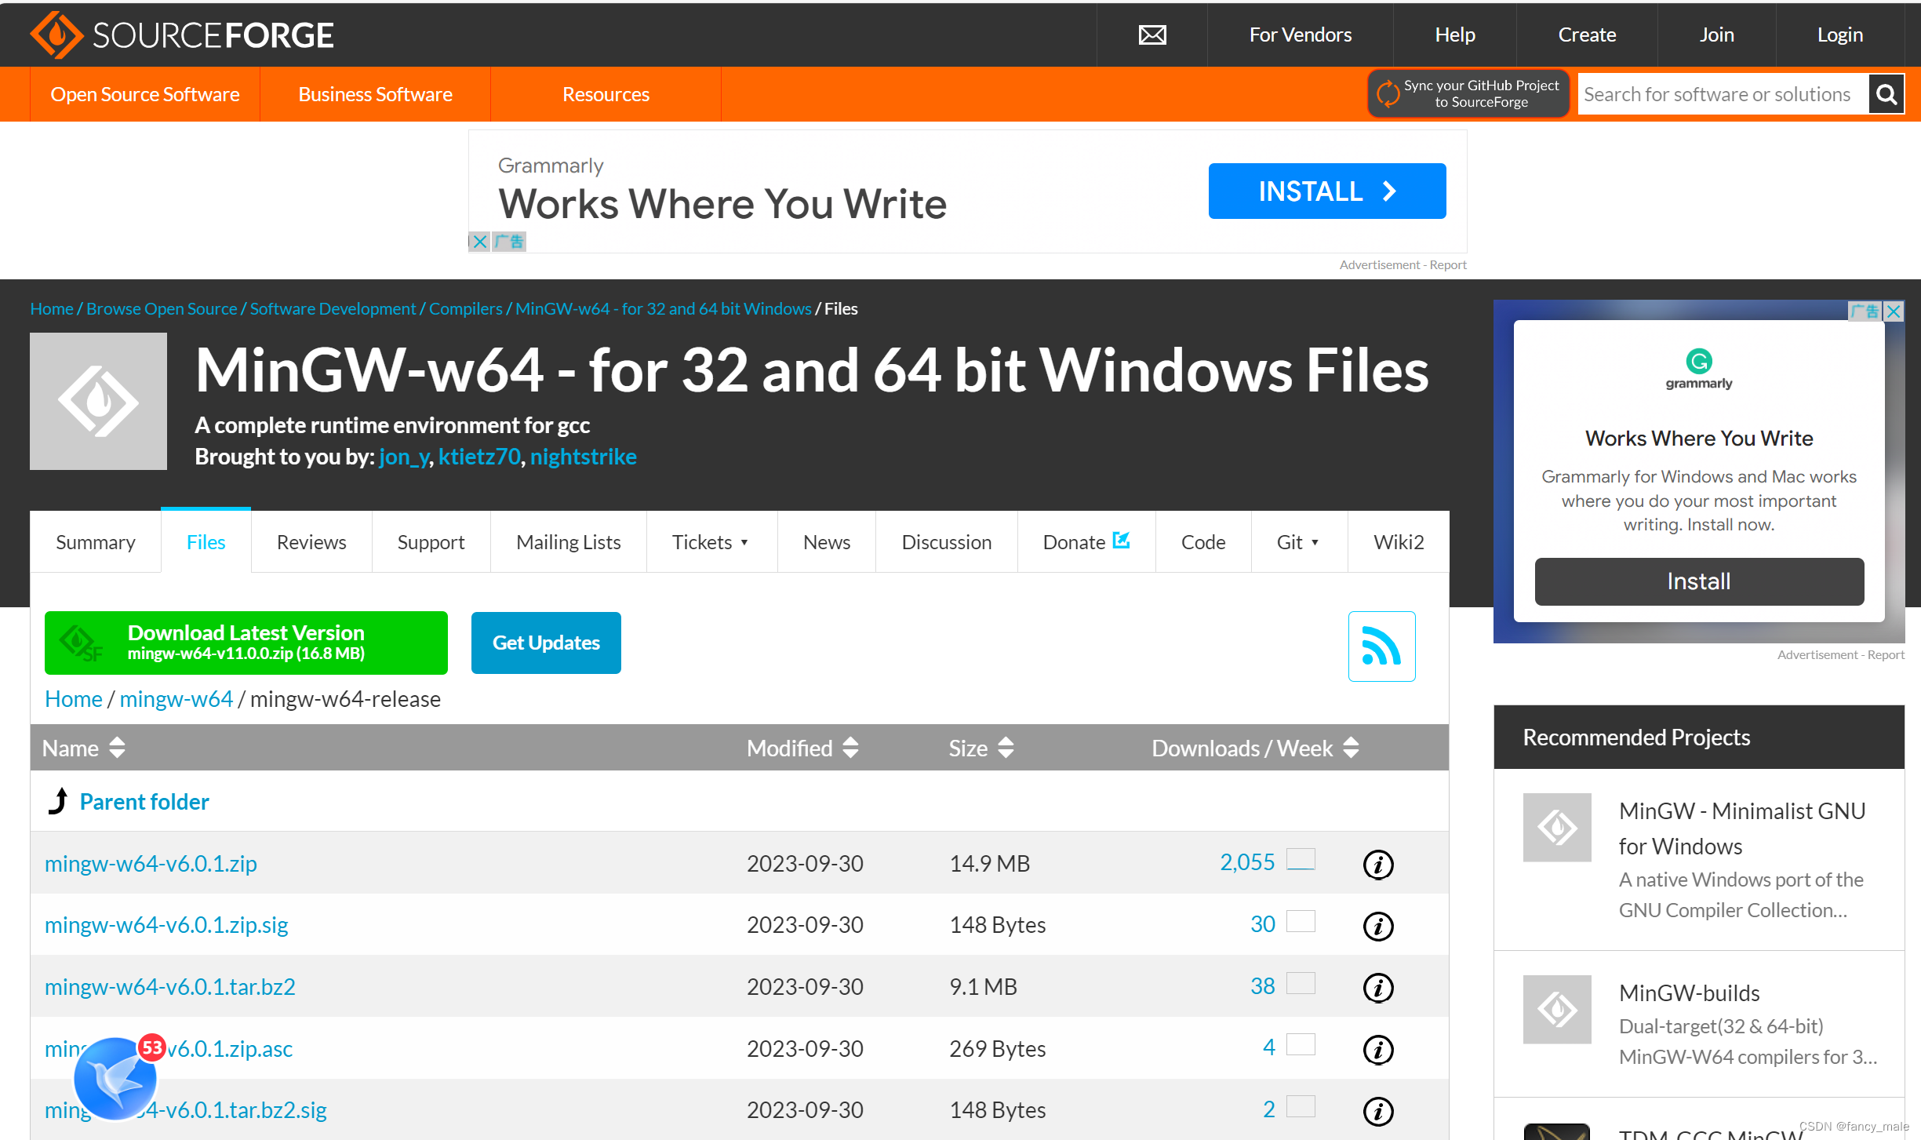Open the Business Software menu
Viewport: 1921px width, 1140px height.
tap(375, 94)
